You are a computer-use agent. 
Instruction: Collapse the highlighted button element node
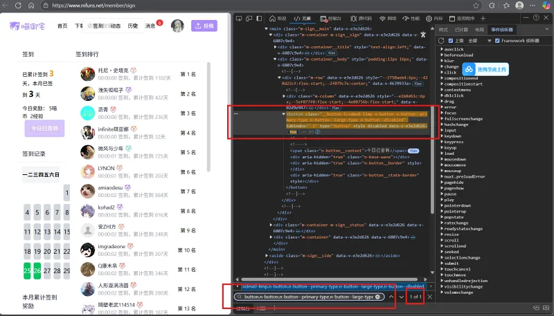[283, 114]
